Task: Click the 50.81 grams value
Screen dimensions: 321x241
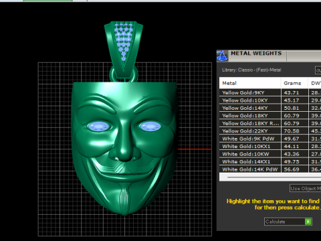Action: pos(292,108)
